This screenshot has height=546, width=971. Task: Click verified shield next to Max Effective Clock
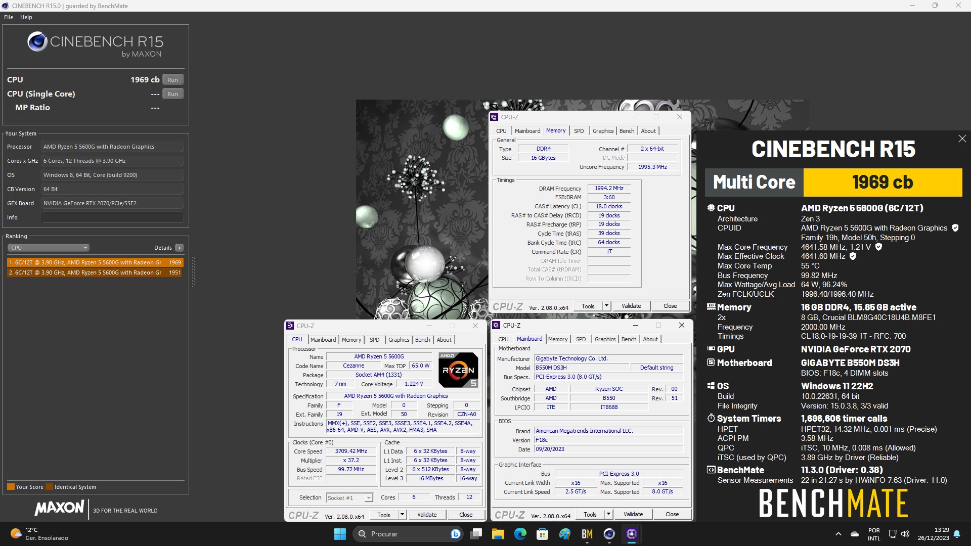(853, 256)
